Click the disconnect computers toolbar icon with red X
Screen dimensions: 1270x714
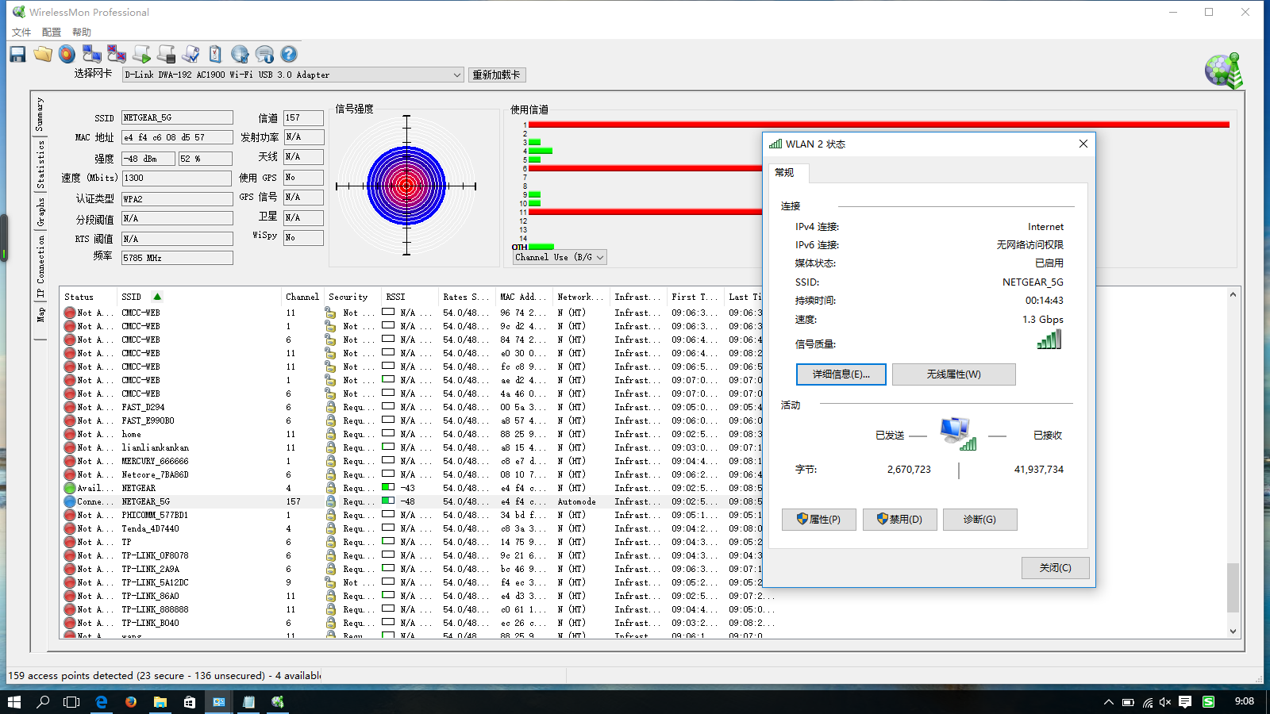click(x=117, y=54)
